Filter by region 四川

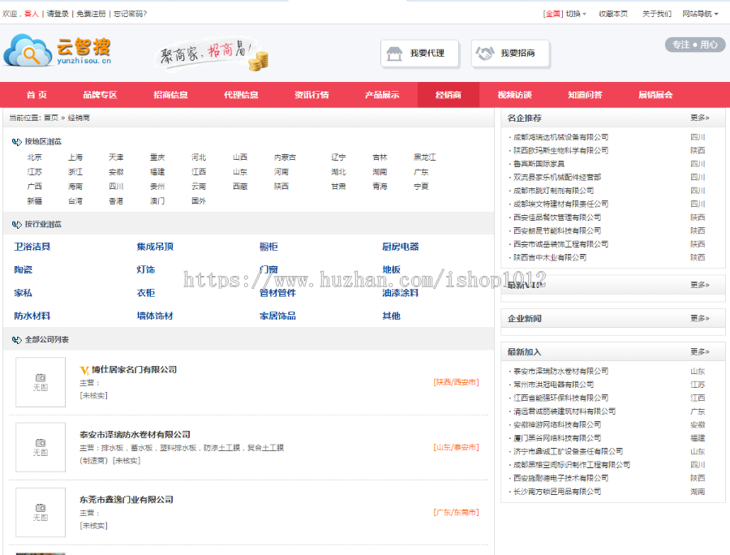coord(116,187)
